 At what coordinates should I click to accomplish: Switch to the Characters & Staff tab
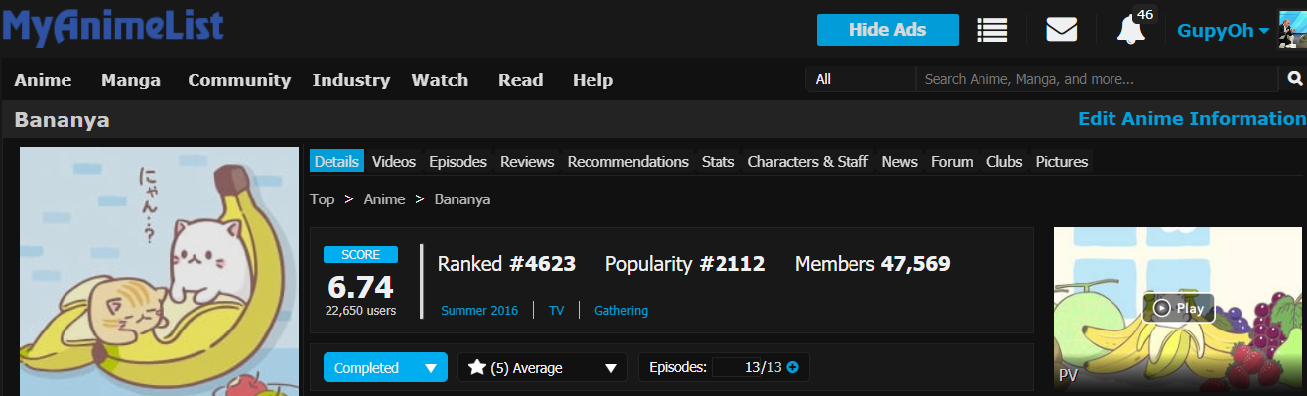click(x=808, y=161)
